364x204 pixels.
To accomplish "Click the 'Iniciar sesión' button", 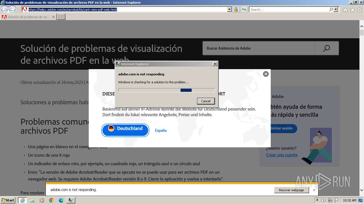I will 281,128.
